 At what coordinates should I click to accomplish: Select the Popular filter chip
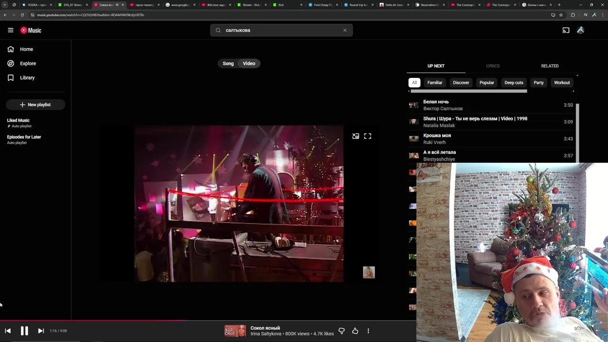click(x=486, y=83)
